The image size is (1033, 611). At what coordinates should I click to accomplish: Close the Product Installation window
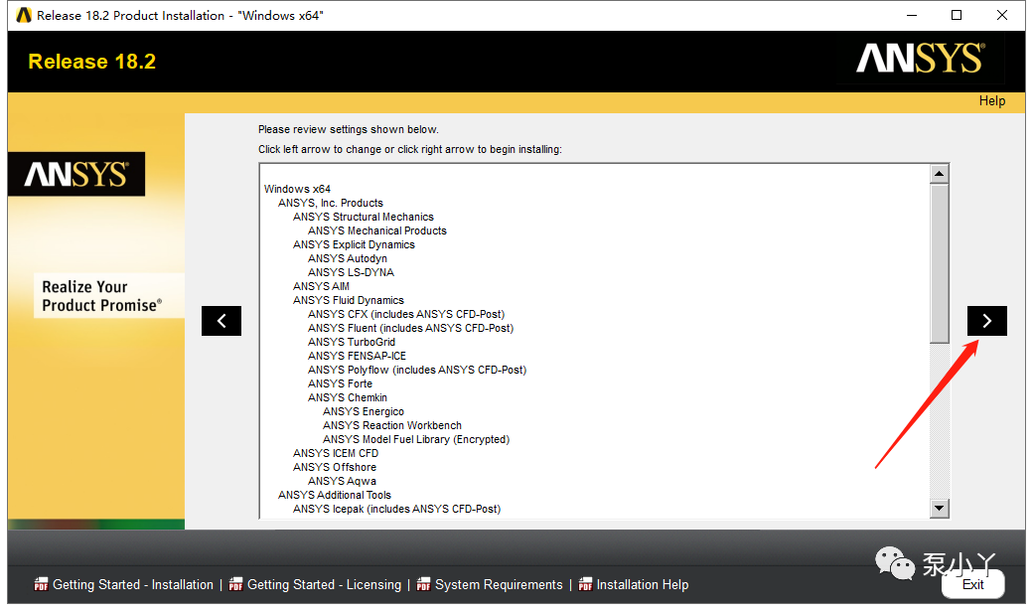pos(1002,15)
